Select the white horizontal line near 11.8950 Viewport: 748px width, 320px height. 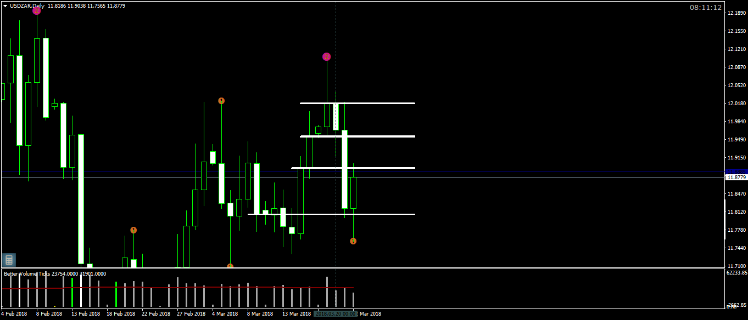pyautogui.click(x=353, y=168)
